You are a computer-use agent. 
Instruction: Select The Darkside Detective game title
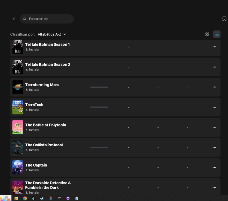(x=48, y=185)
